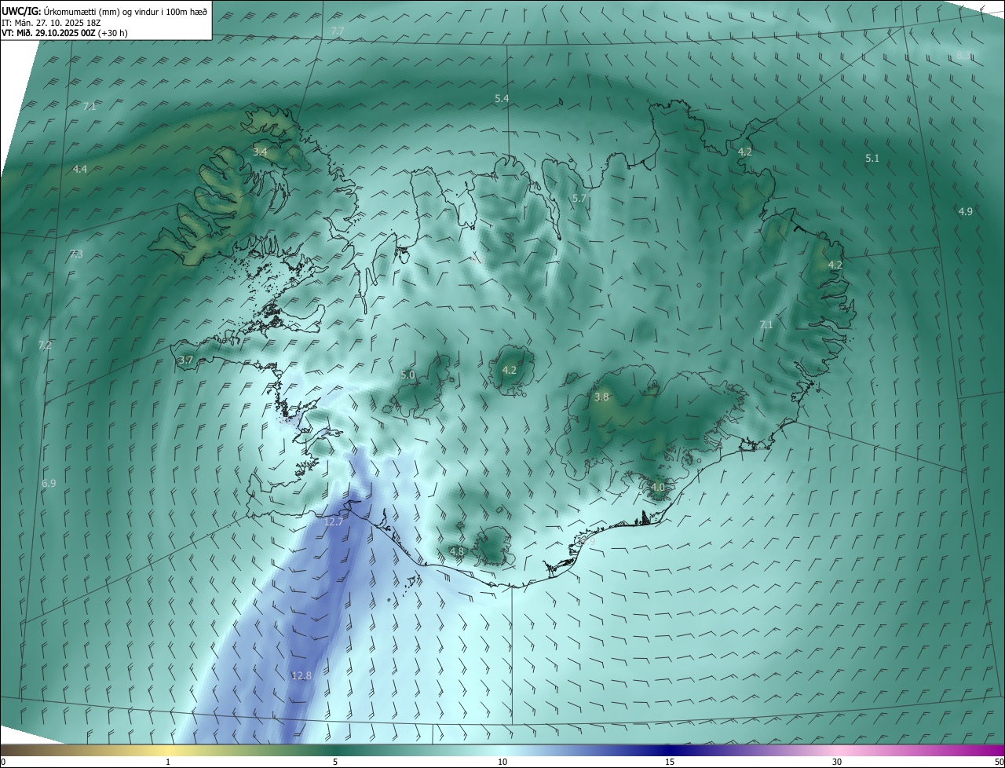Click the '1' tick on the color scale
1005x768 pixels.
[x=168, y=762]
